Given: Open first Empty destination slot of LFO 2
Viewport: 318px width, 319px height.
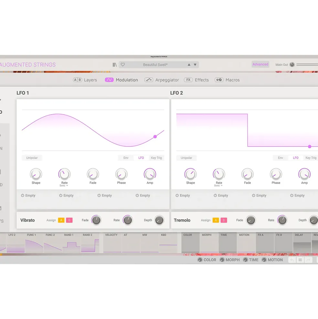Looking at the screenshot, I should tap(183, 195).
